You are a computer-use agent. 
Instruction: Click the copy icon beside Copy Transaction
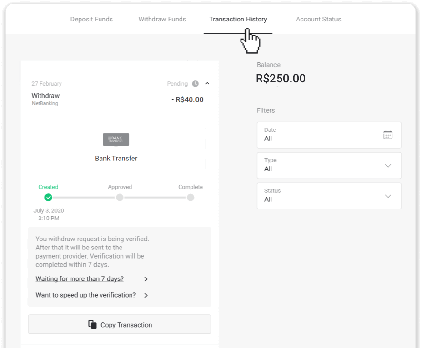(92, 324)
